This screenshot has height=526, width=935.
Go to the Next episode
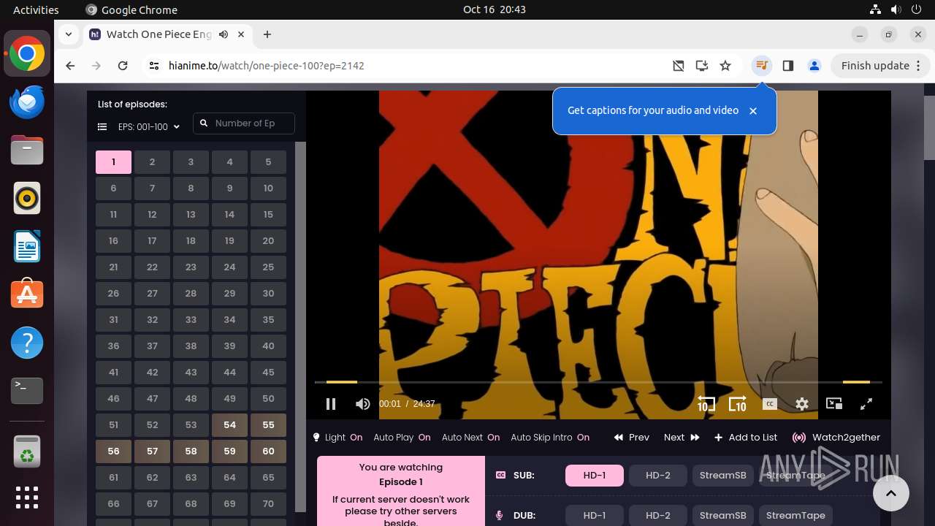(x=682, y=438)
